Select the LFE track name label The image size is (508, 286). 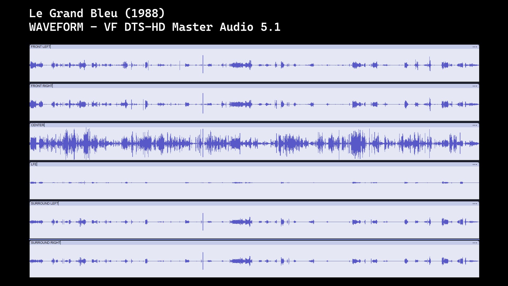click(34, 164)
